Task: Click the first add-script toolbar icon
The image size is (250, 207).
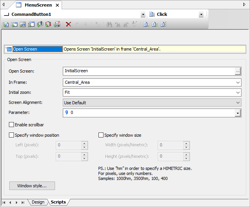Action: pos(6,24)
